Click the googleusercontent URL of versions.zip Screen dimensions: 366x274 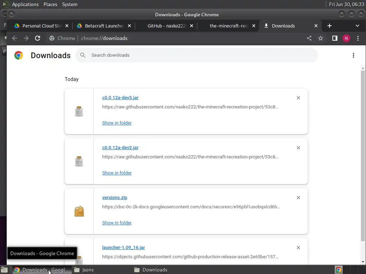pyautogui.click(x=191, y=207)
